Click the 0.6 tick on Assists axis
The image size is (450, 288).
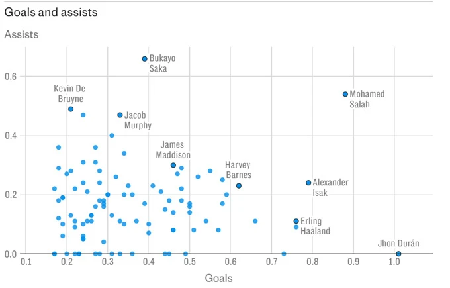13,77
